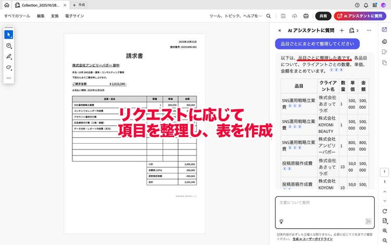Click the home icon in tab bar
This screenshot has width=391, height=245.
tap(5, 5)
